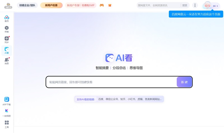Image resolution: width=224 pixels, height=133 pixels.
Task: Open the gift box icon
Action: 110,5
